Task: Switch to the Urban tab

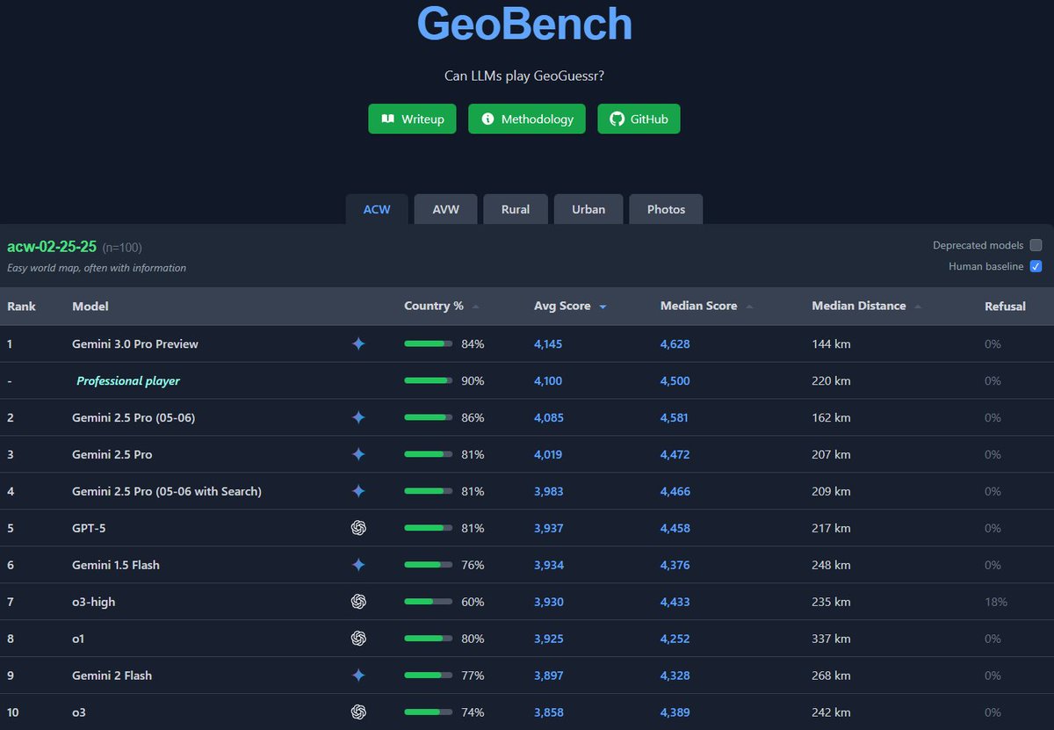Action: click(588, 209)
